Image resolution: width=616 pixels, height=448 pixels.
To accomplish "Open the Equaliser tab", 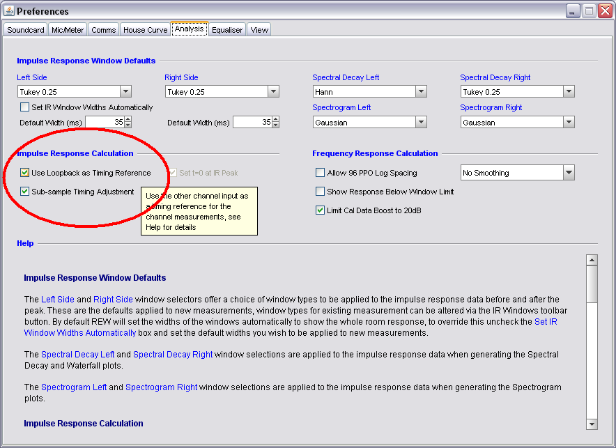I will [227, 30].
